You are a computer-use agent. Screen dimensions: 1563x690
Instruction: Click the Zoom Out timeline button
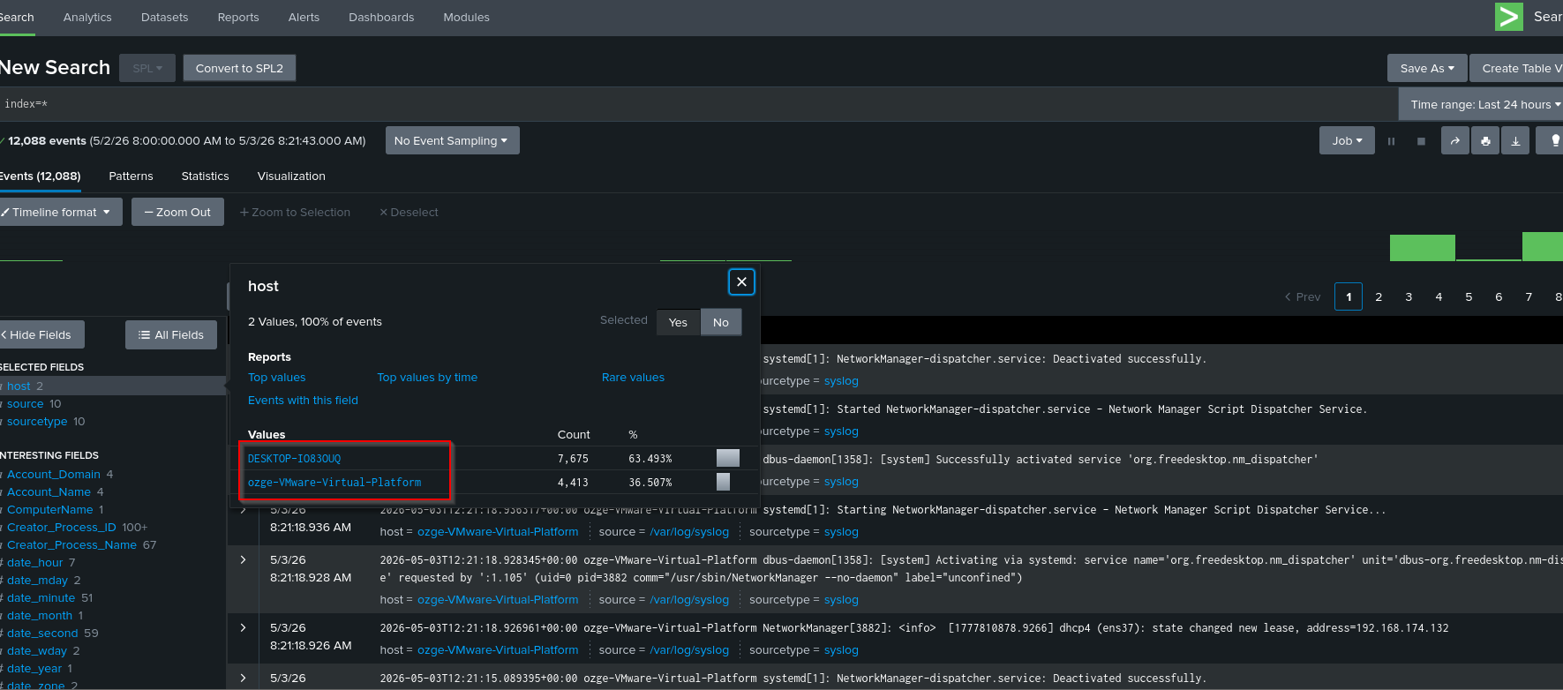(177, 212)
